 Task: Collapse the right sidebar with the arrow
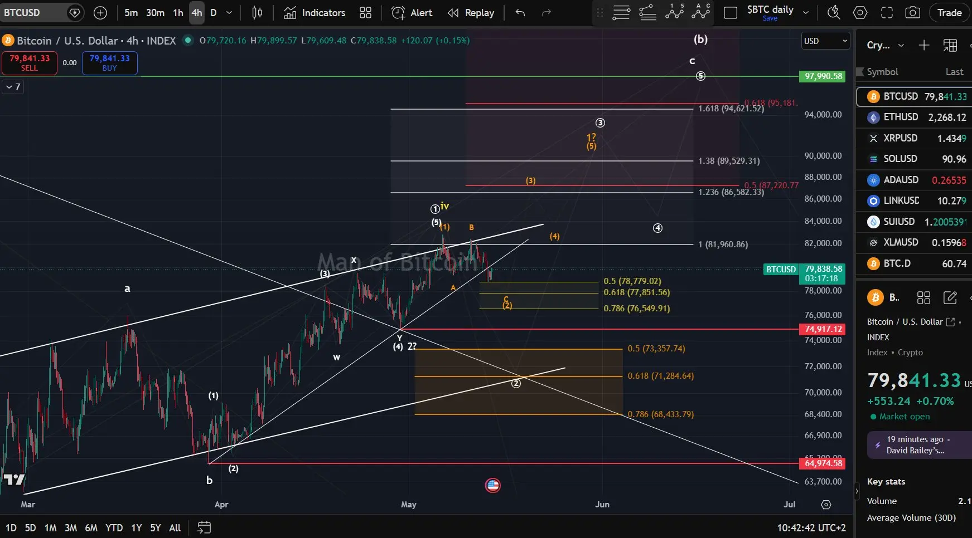[857, 491]
